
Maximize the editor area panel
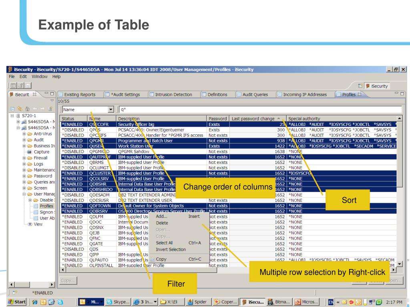point(402,93)
